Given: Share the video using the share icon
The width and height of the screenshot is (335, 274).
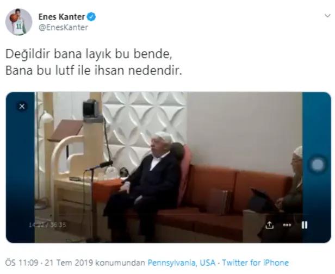Looking at the screenshot, I should pos(269,225).
